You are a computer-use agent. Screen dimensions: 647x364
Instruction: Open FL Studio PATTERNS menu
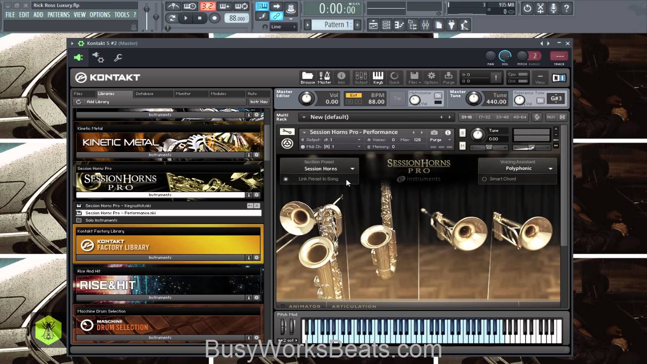59,15
